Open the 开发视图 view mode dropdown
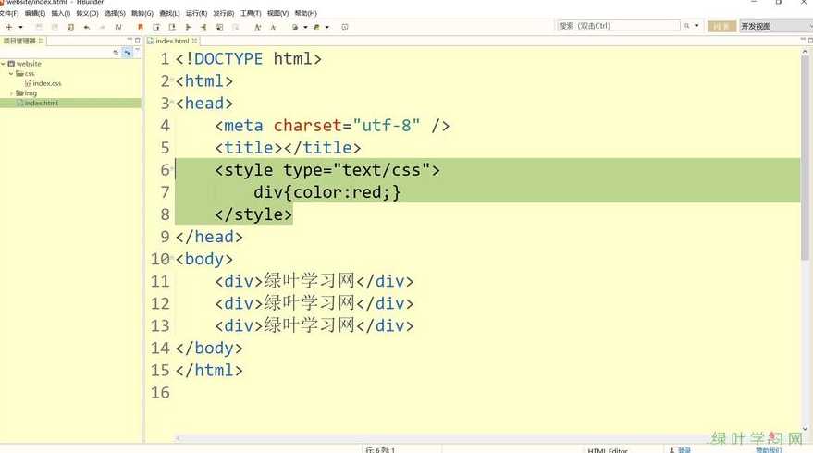The height and width of the screenshot is (453, 813). [x=776, y=26]
